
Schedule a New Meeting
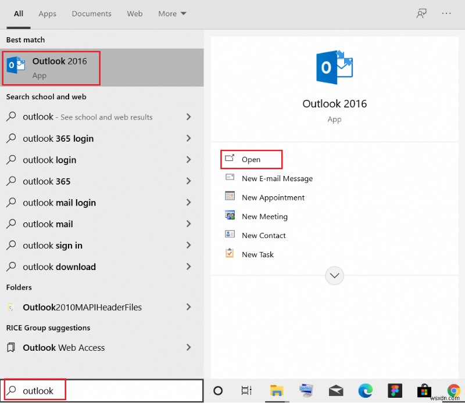pyautogui.click(x=264, y=216)
